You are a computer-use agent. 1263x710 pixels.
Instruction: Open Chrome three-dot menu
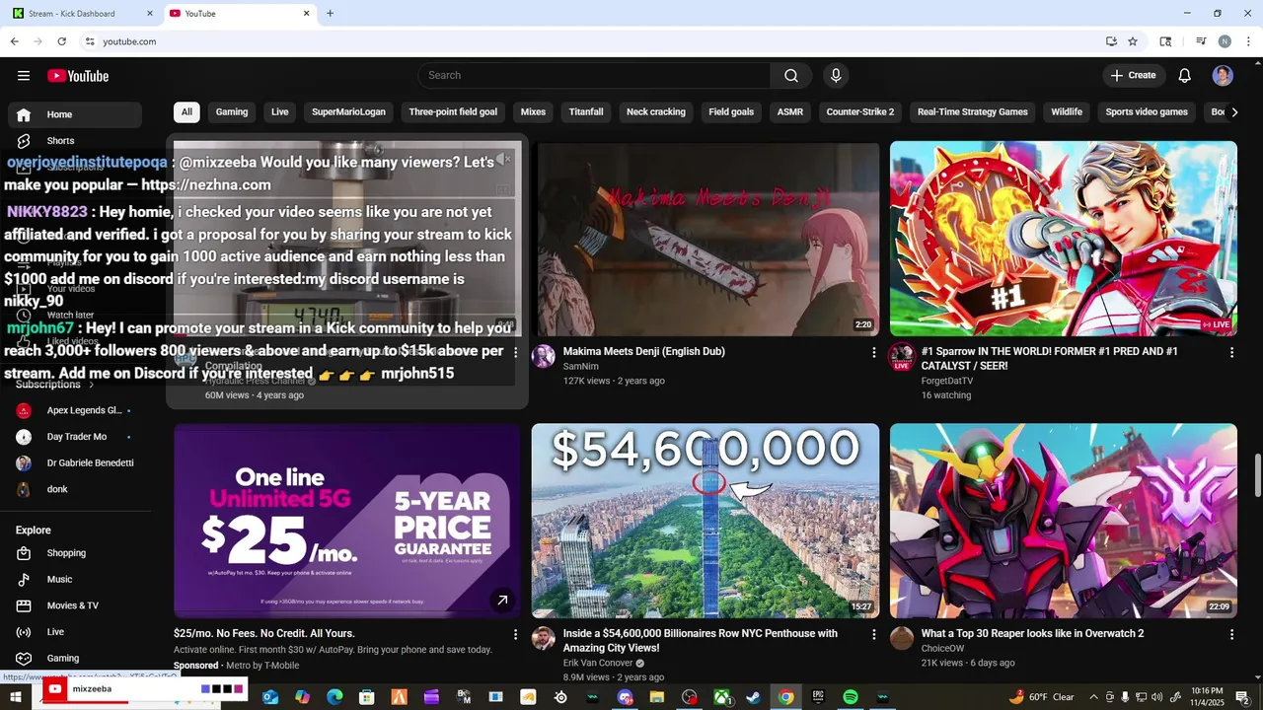click(x=1248, y=41)
